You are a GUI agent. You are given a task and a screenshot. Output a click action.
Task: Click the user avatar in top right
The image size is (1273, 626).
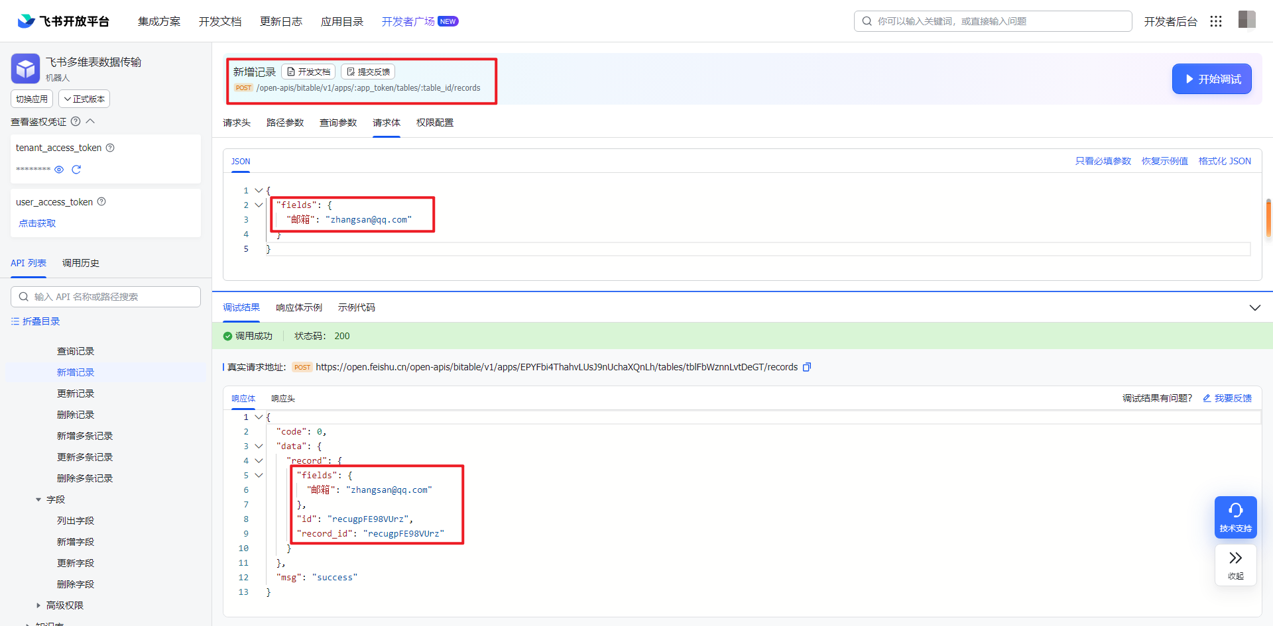click(1246, 20)
